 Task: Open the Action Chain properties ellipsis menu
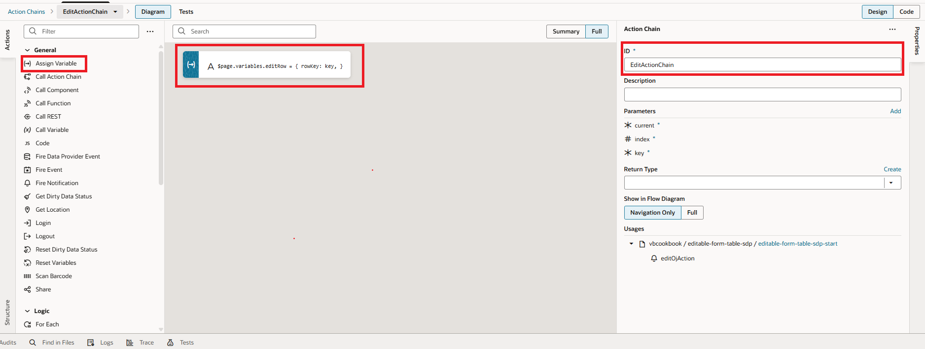[x=892, y=29]
